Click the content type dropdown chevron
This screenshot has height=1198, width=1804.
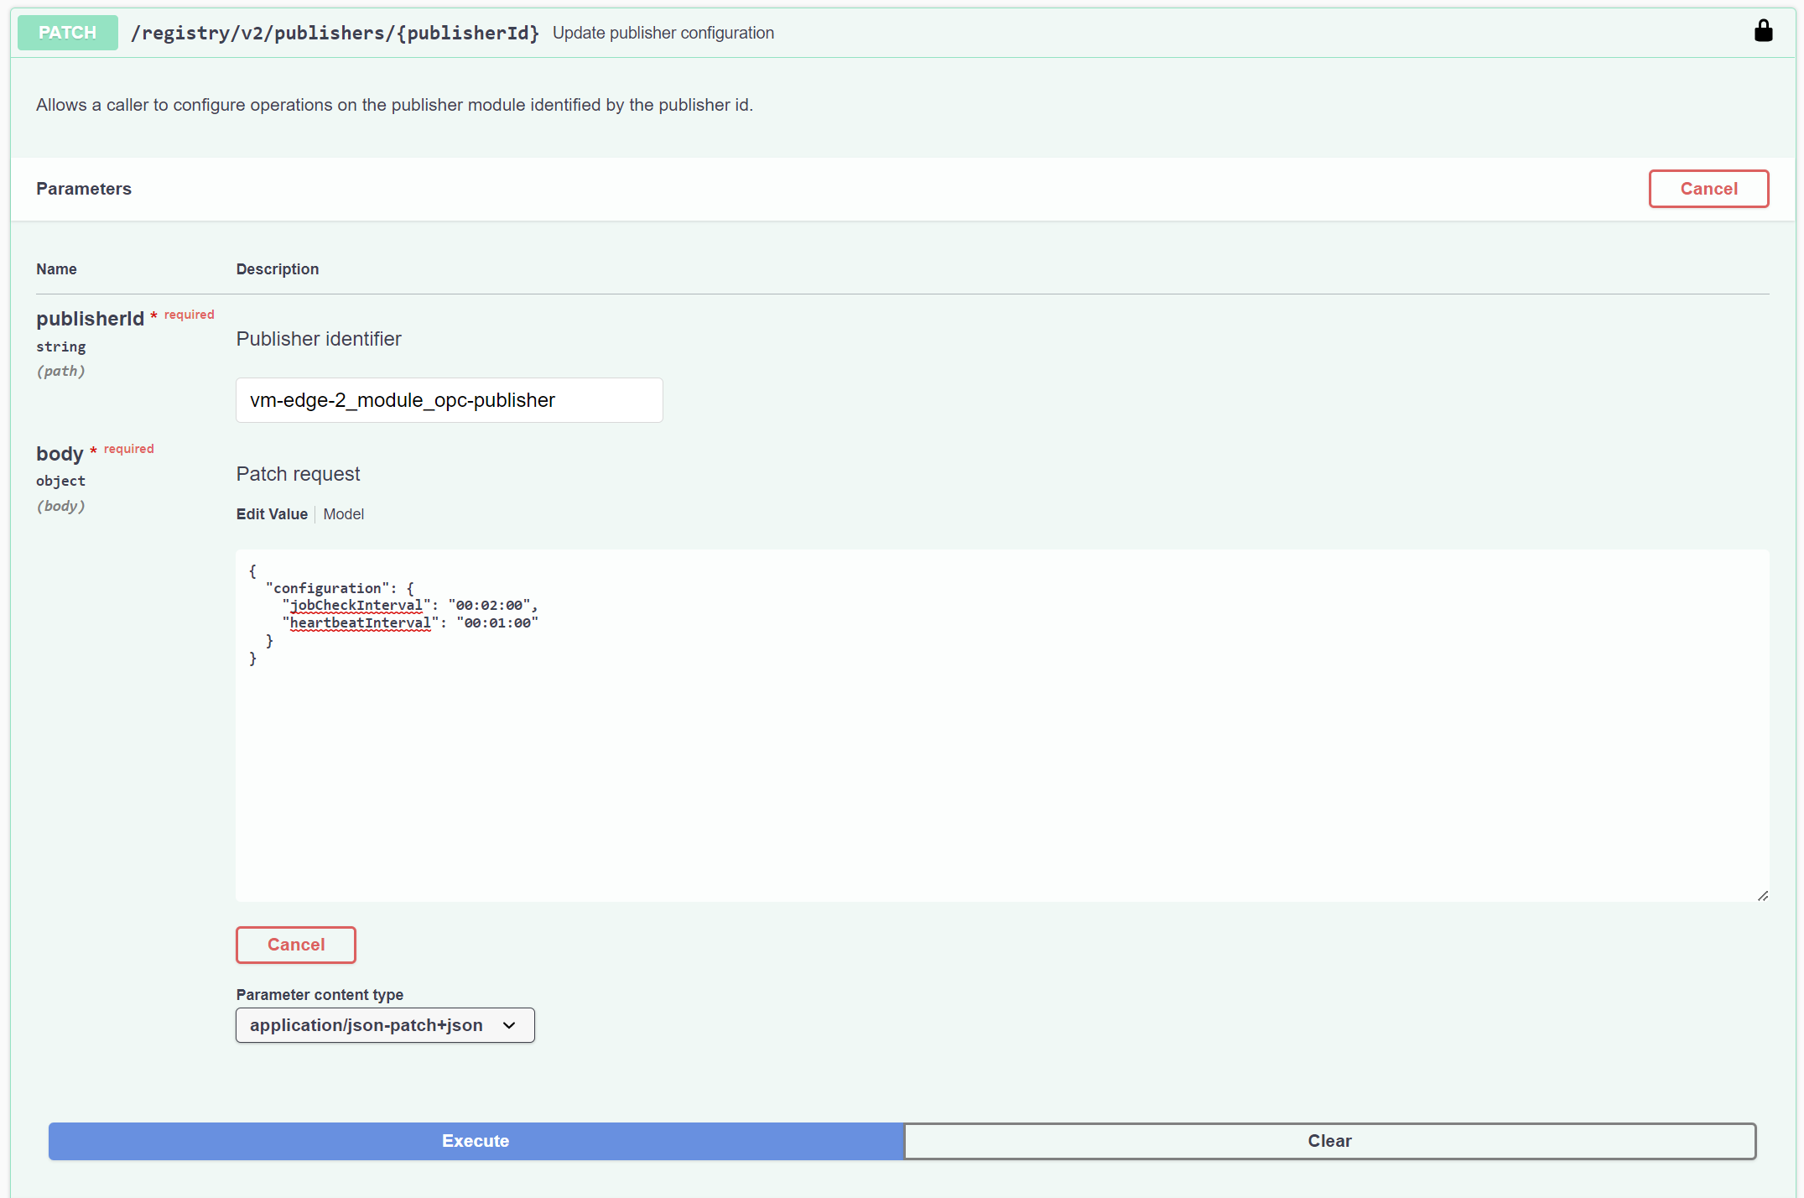(508, 1025)
